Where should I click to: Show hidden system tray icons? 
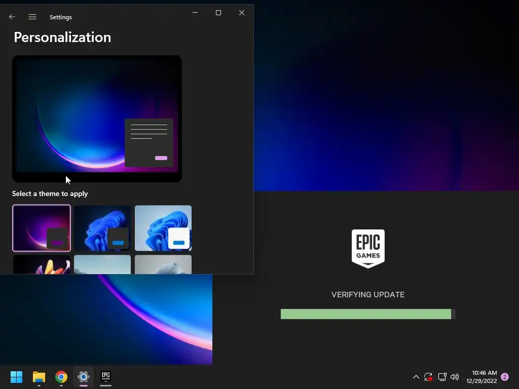(416, 377)
